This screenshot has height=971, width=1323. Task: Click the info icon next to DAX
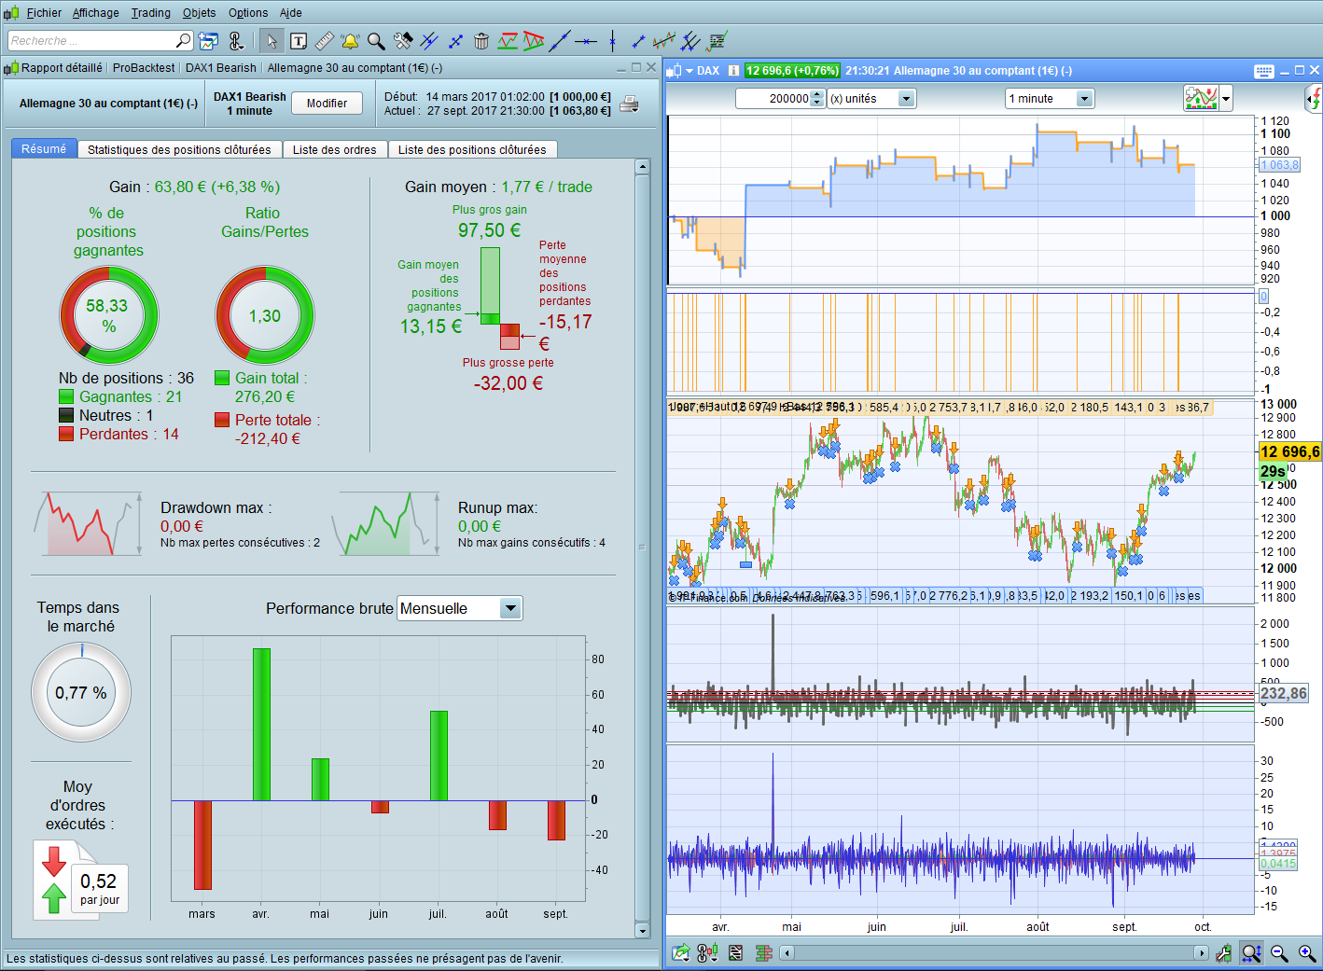click(x=733, y=71)
